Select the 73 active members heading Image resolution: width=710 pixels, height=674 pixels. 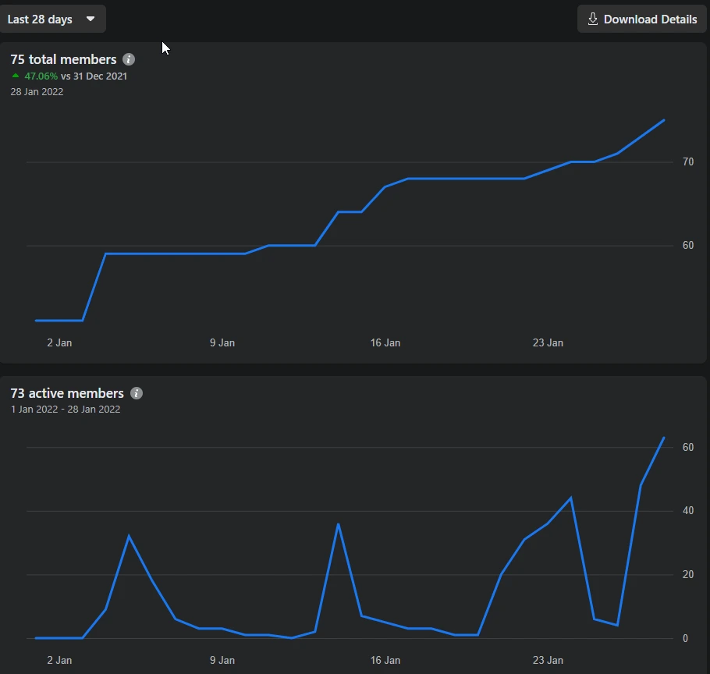(67, 393)
